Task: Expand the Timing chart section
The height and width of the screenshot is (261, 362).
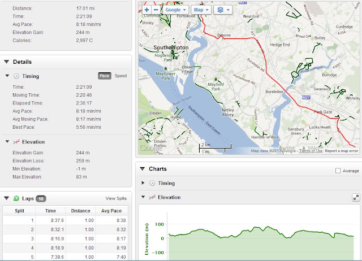Action: tap(143, 183)
